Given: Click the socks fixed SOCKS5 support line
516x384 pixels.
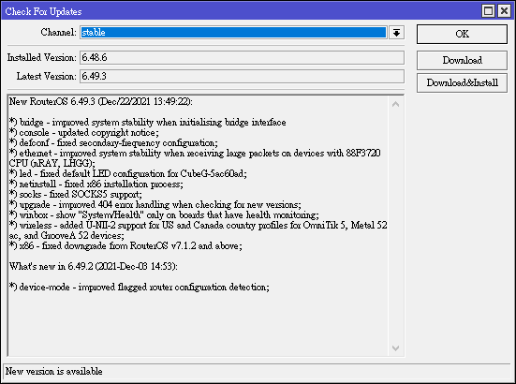Looking at the screenshot, I should click(x=76, y=194).
